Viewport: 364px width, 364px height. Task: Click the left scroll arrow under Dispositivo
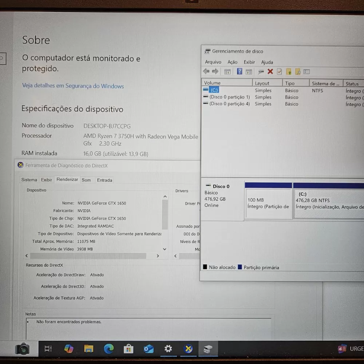27,256
